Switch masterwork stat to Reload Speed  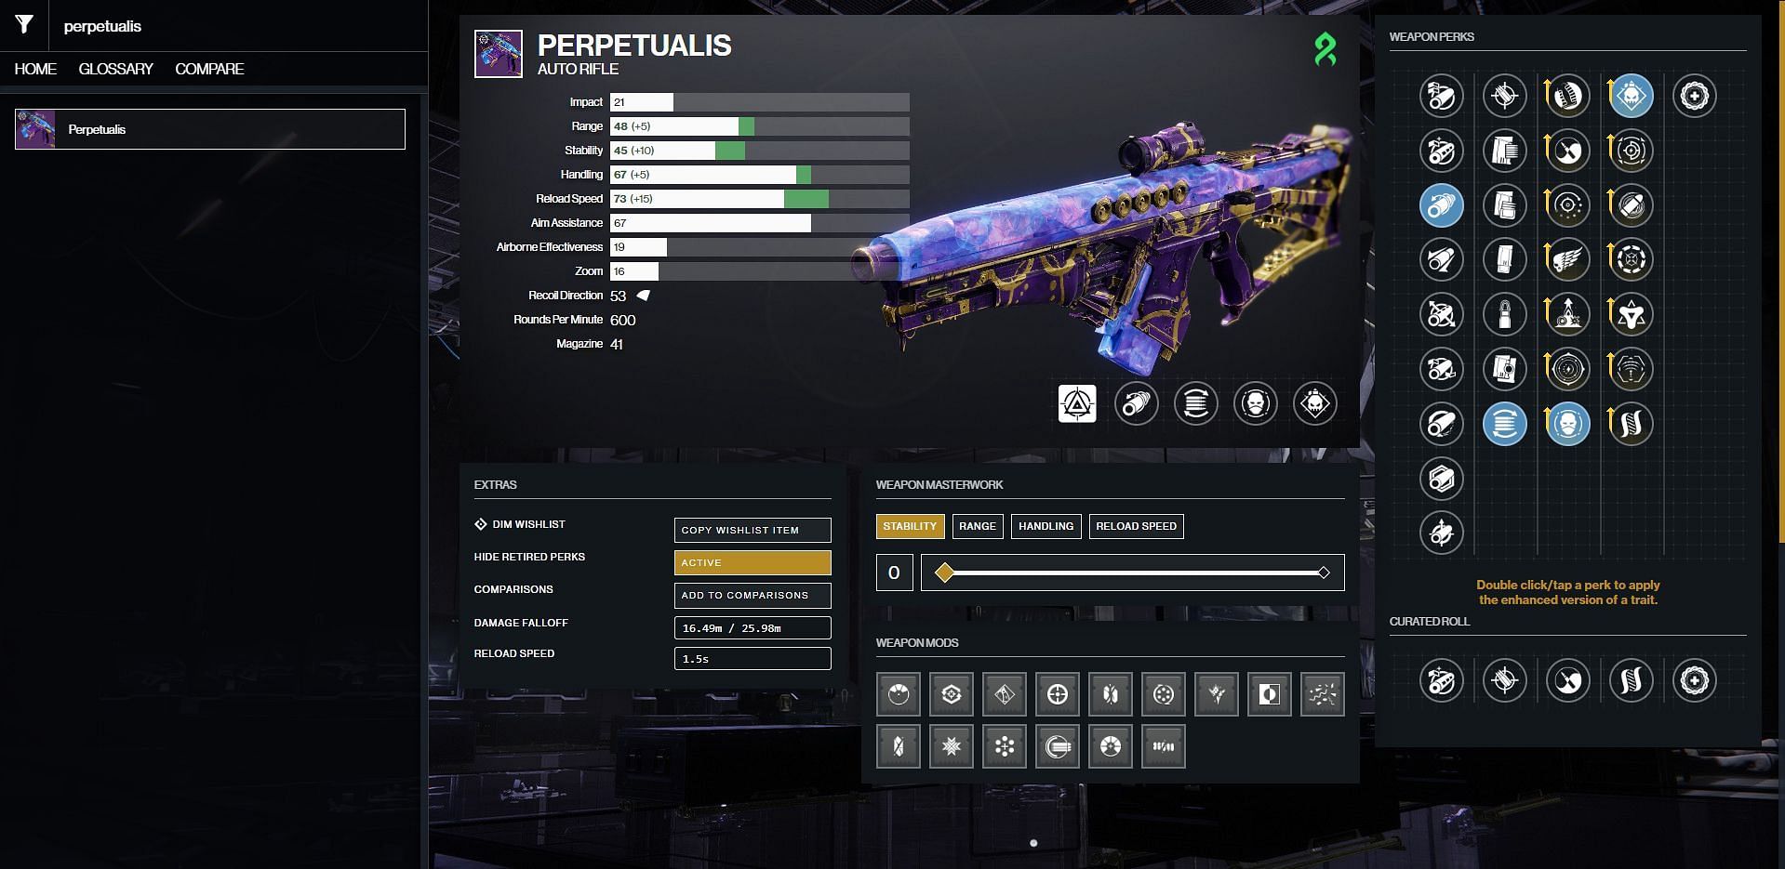1136,526
